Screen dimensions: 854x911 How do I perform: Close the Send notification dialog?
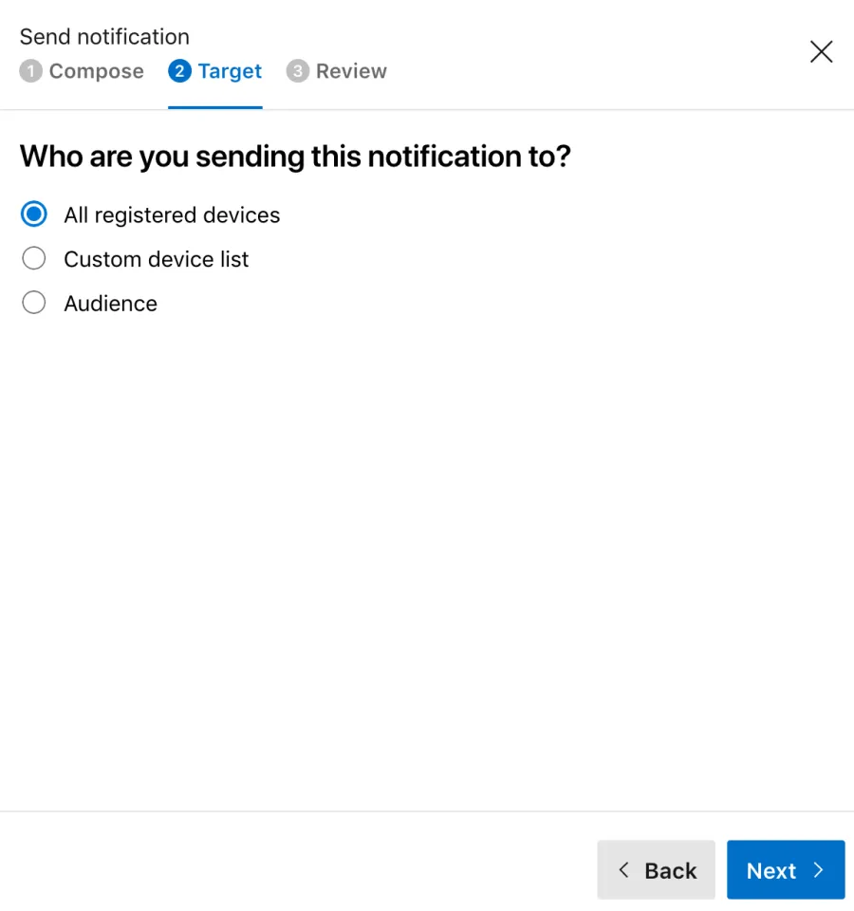[821, 51]
